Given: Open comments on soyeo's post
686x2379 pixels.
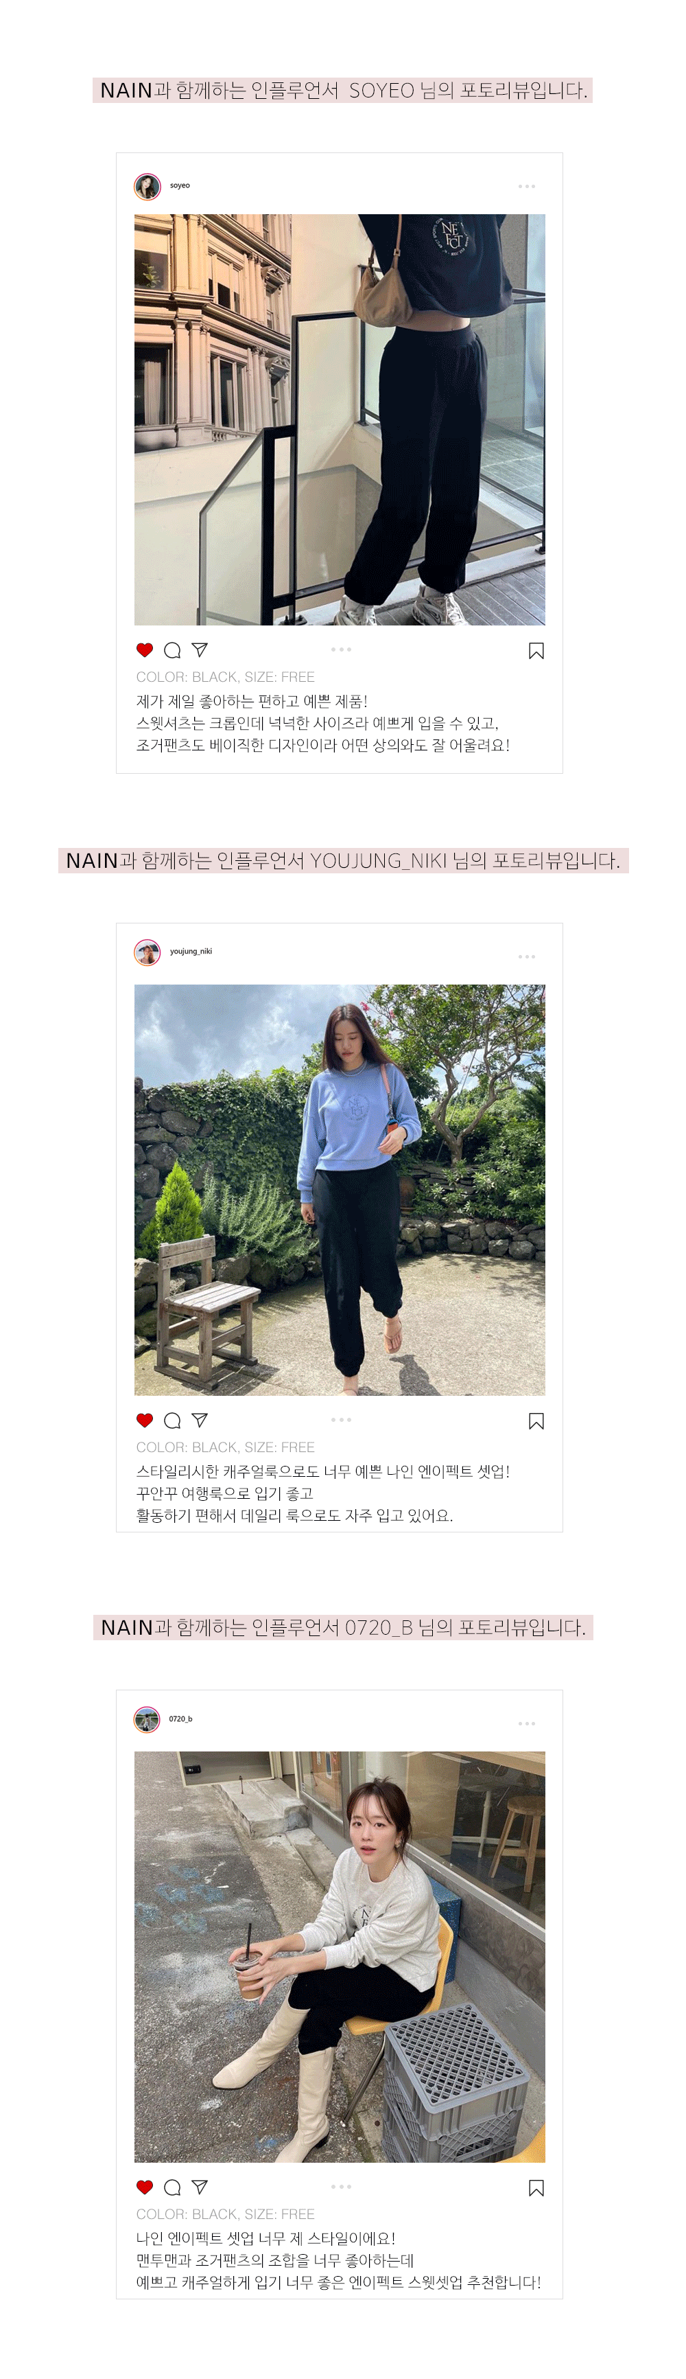Looking at the screenshot, I should (171, 650).
